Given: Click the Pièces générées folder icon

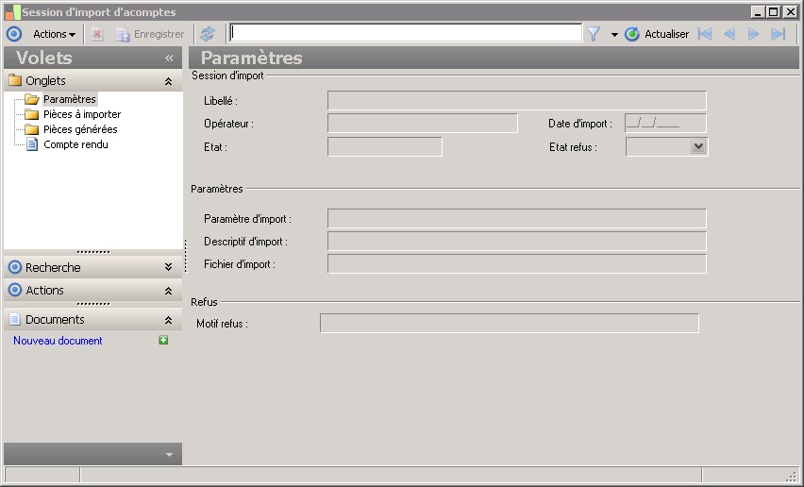Looking at the screenshot, I should pos(32,129).
